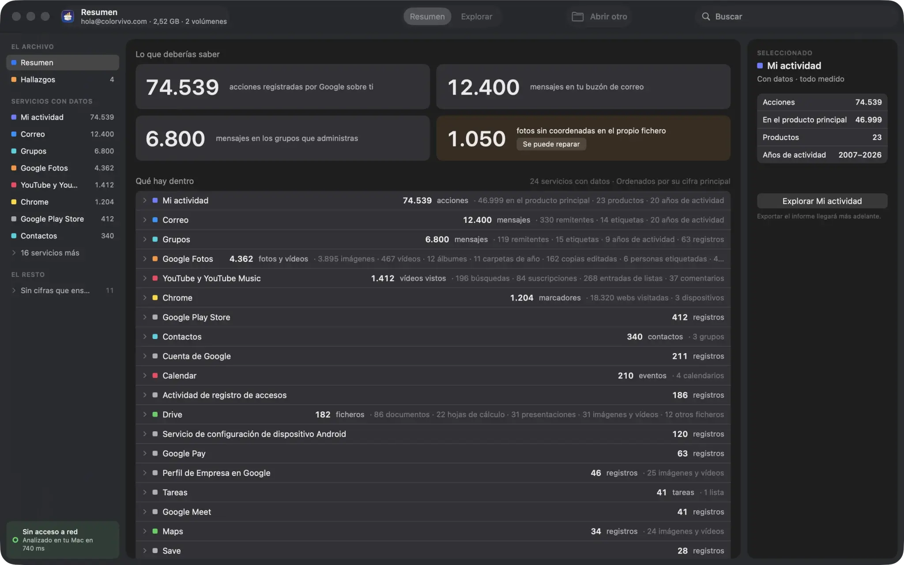
Task: Expand the Cuenta de Google row chevron
Action: click(144, 356)
